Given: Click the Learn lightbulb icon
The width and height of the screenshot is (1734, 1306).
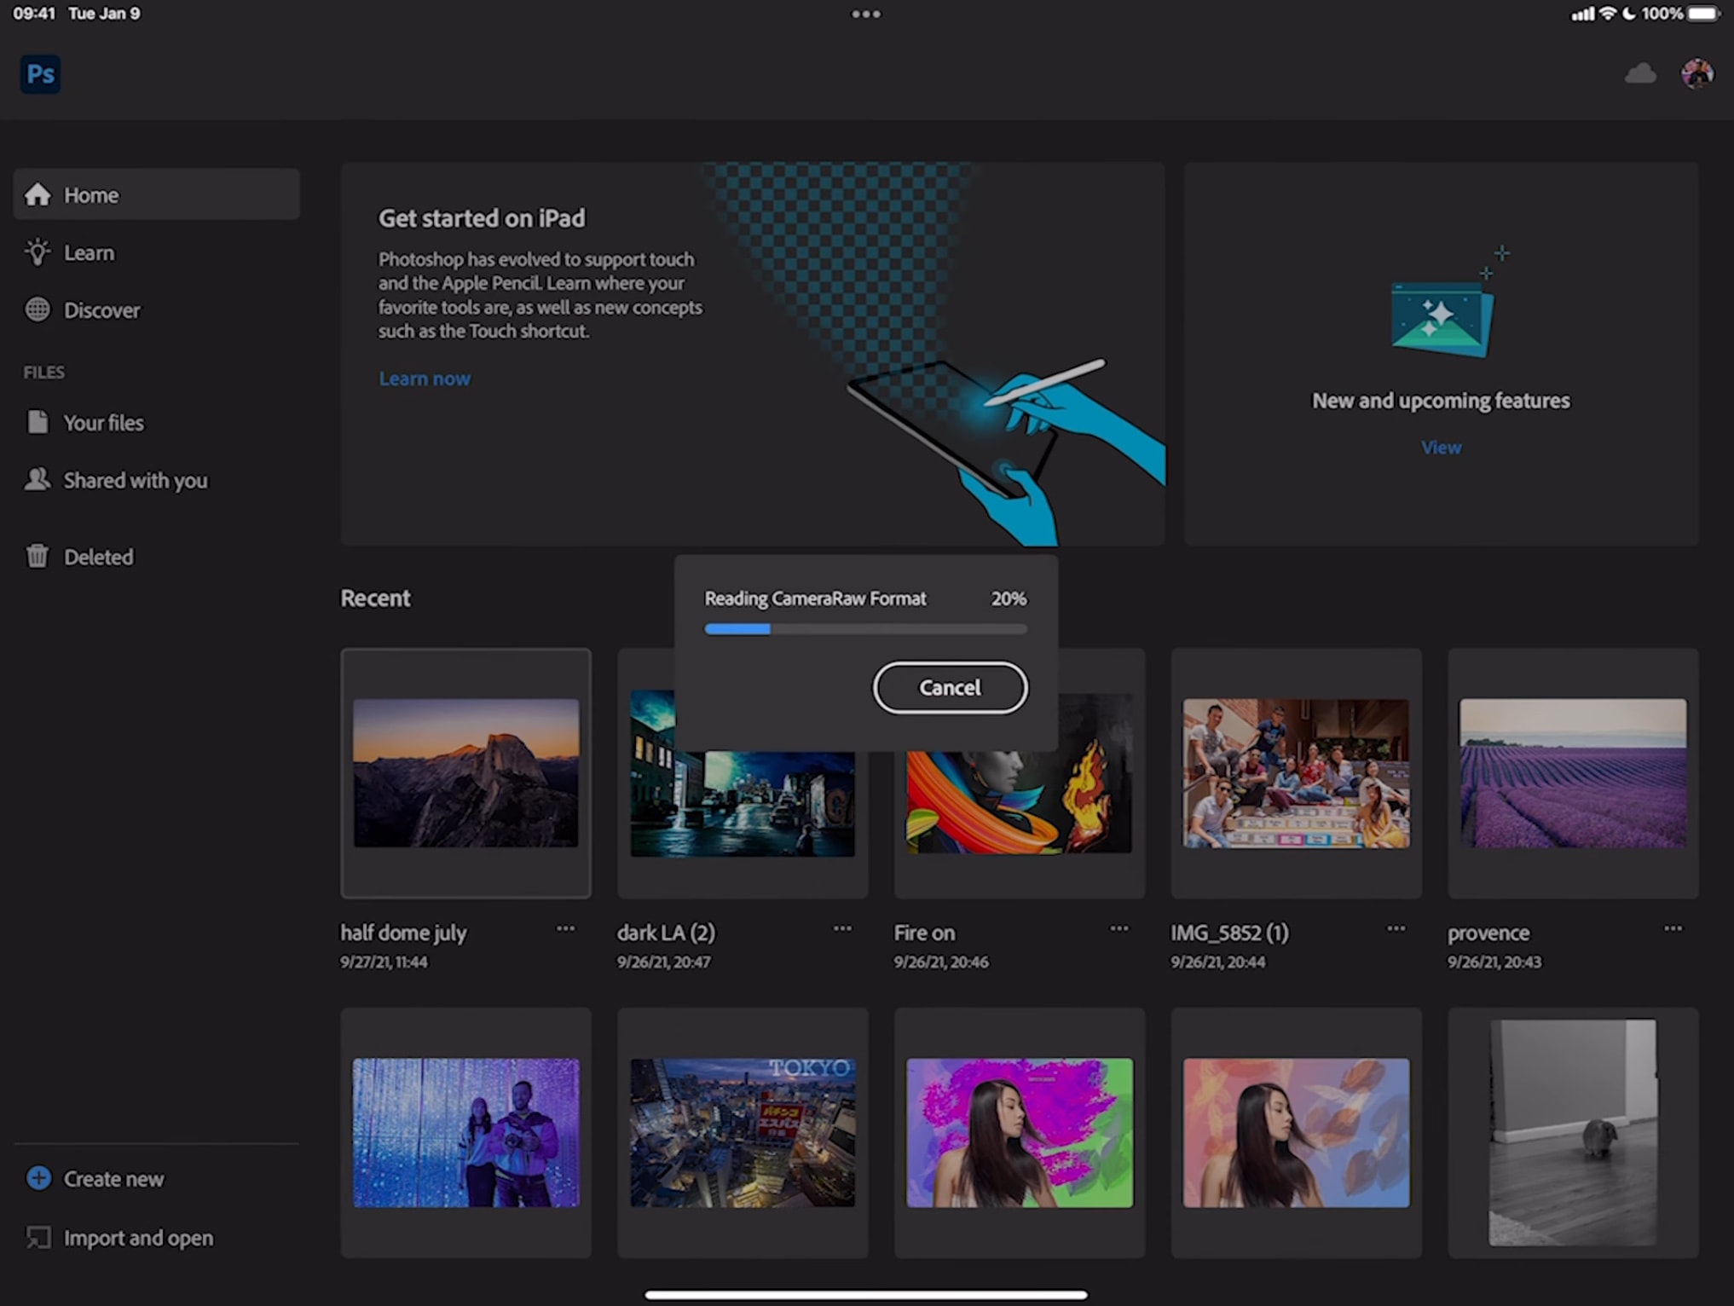Looking at the screenshot, I should 38,252.
